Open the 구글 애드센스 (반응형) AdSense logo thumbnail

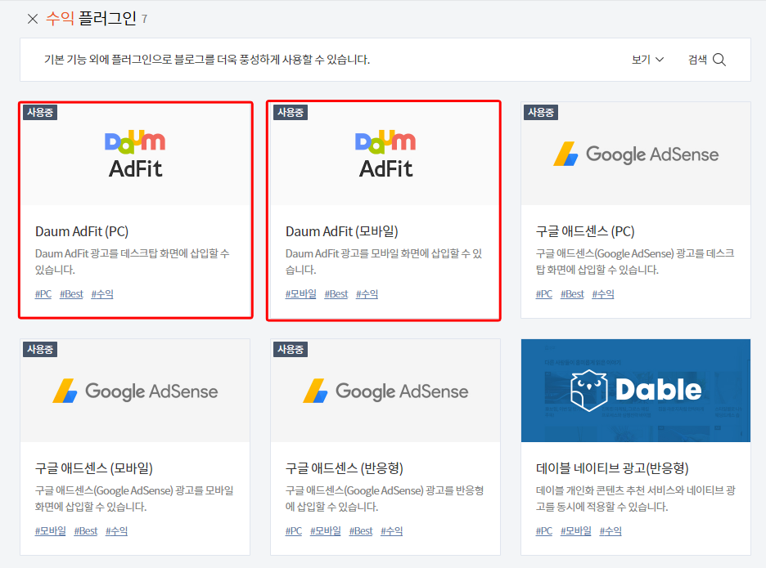(385, 391)
